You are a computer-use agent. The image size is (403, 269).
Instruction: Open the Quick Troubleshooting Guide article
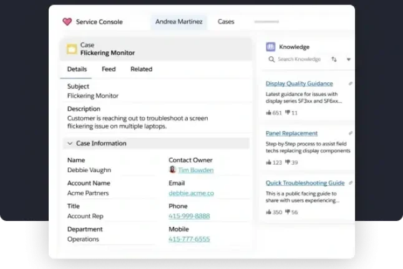click(x=305, y=183)
